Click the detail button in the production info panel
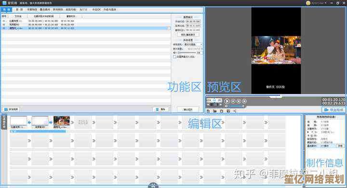347x188 pixels. [340, 146]
